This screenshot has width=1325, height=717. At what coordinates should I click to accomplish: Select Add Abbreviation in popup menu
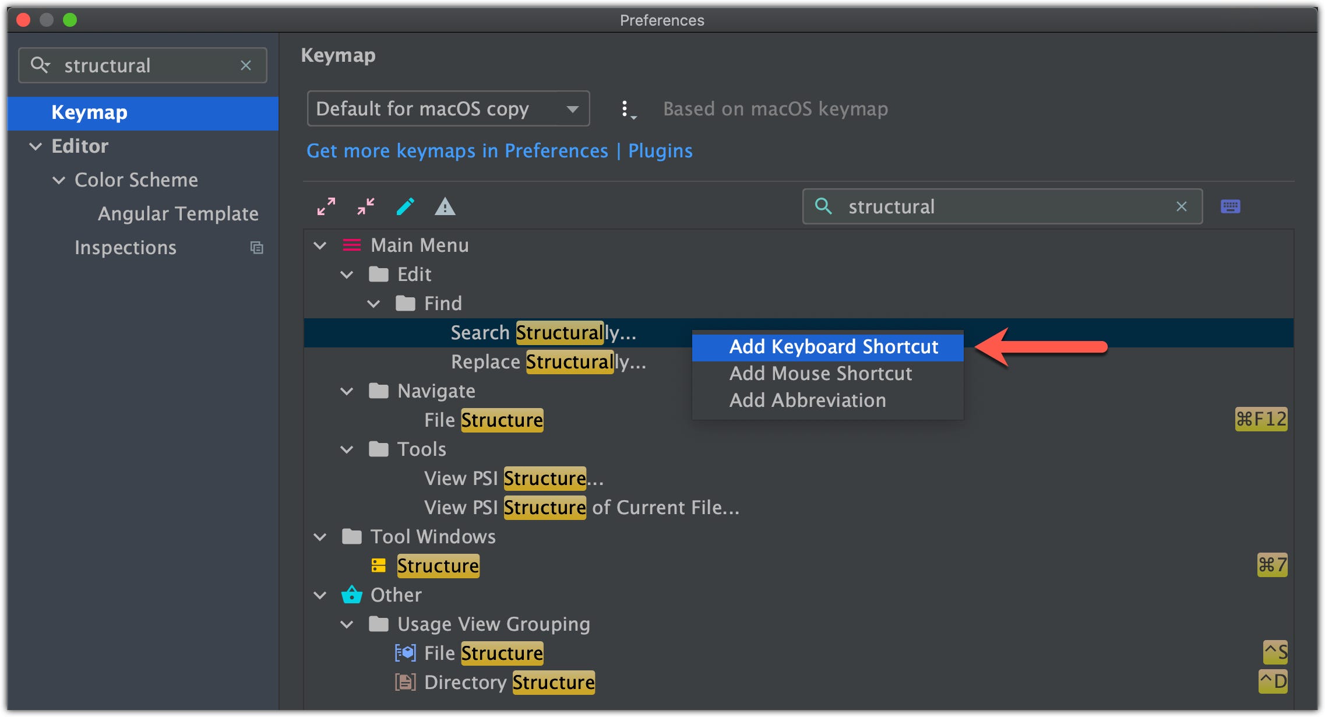coord(807,400)
